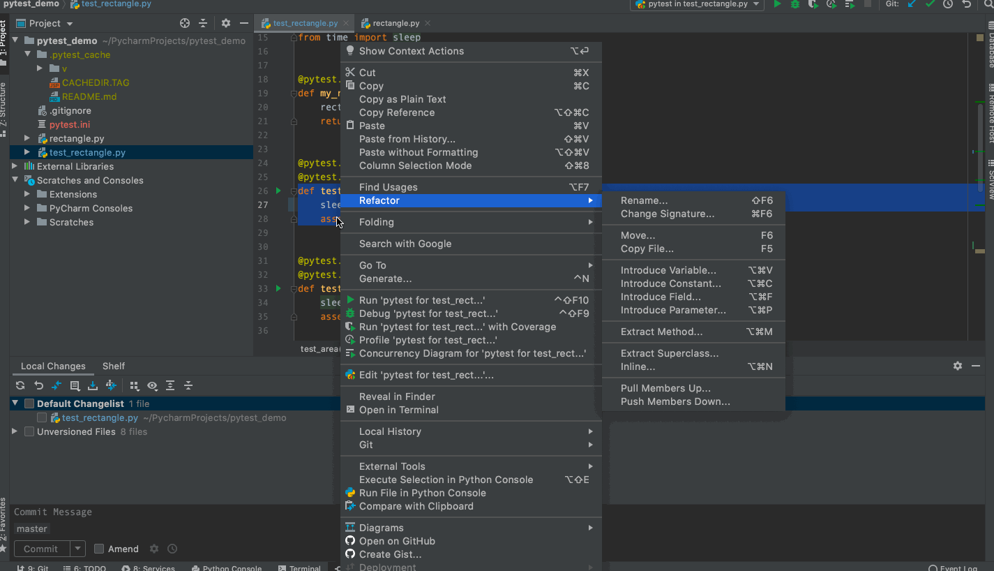This screenshot has width=994, height=571.
Task: Open the Terminal tool window button
Action: [x=299, y=568]
